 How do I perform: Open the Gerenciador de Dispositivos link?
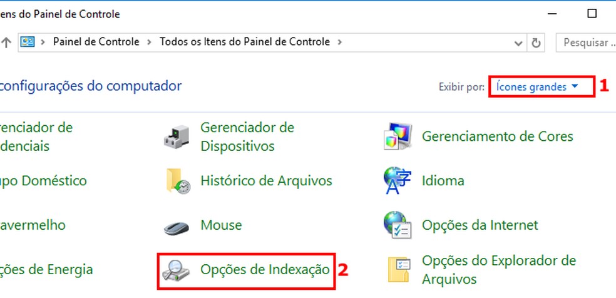click(247, 137)
